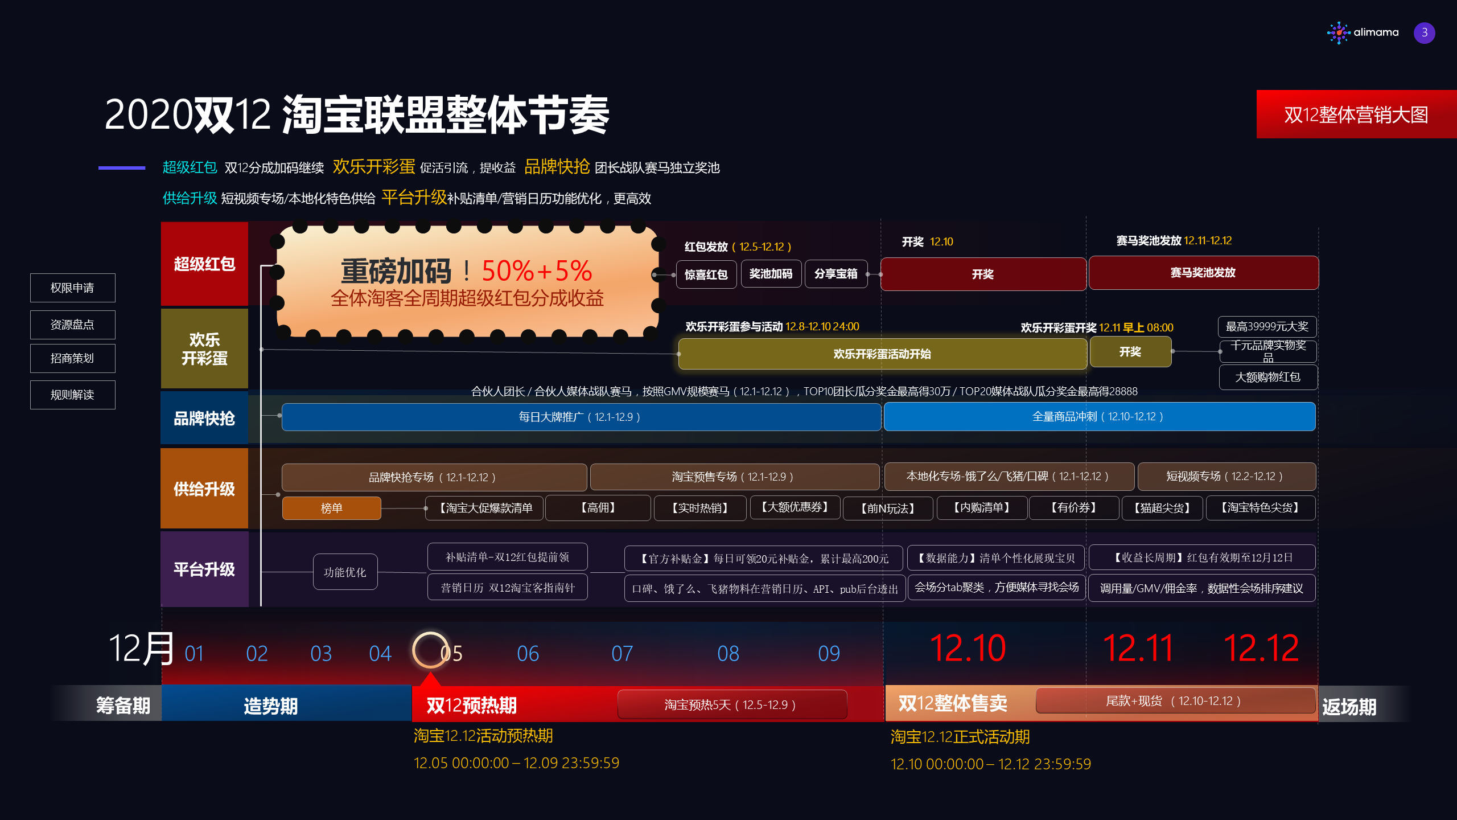
Task: Click the 【淘宝大促爆款清单 box
Action: pyautogui.click(x=485, y=508)
